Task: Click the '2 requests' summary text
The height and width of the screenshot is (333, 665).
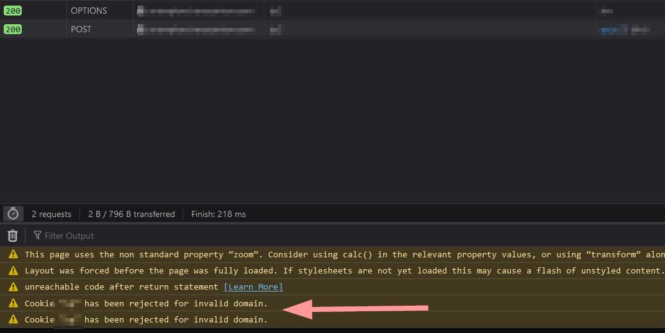Action: (x=52, y=214)
